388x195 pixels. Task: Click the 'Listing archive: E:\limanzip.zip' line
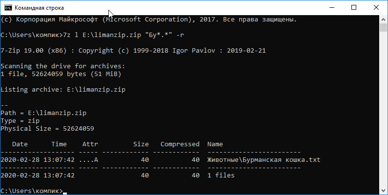pyautogui.click(x=63, y=90)
